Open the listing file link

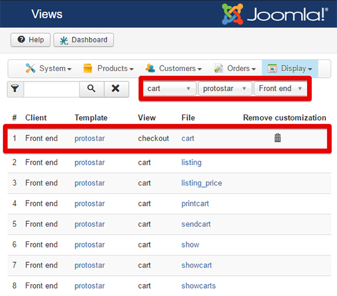coord(191,162)
